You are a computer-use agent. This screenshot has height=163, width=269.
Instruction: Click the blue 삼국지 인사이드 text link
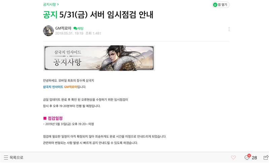(x=53, y=87)
